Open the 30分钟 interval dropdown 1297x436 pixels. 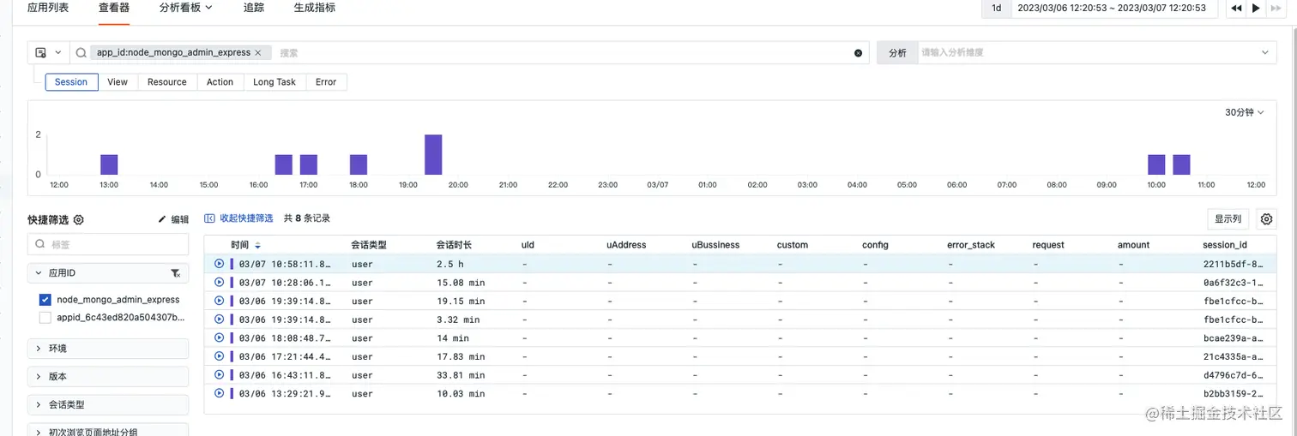click(1244, 112)
